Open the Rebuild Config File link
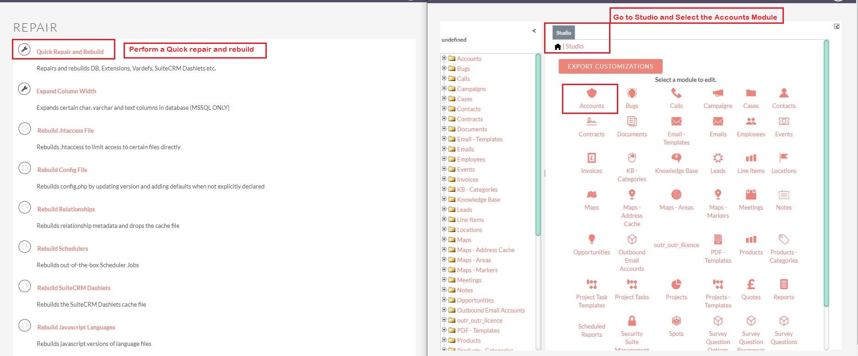The width and height of the screenshot is (858, 356). pyautogui.click(x=62, y=170)
